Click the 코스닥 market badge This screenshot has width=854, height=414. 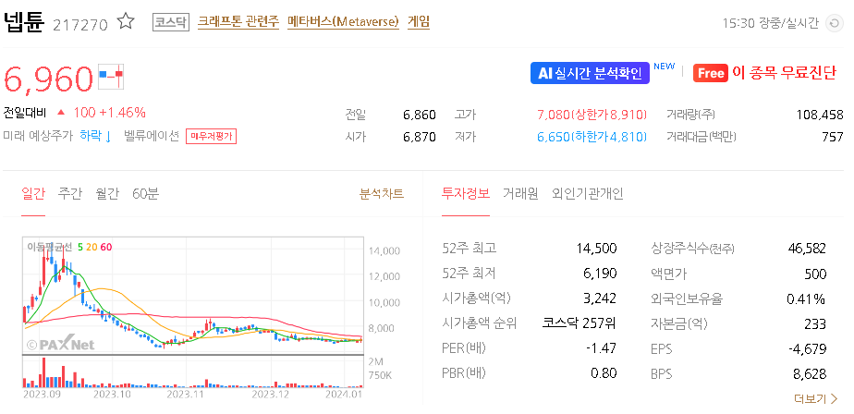pos(171,22)
